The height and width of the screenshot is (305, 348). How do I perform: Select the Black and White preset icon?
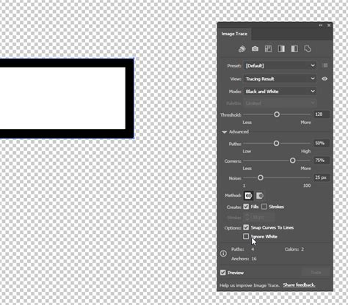(x=294, y=49)
